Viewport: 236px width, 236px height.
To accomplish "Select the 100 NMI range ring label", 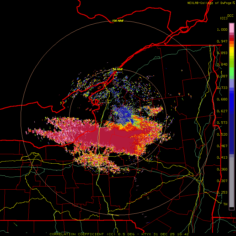I will coord(118,21).
